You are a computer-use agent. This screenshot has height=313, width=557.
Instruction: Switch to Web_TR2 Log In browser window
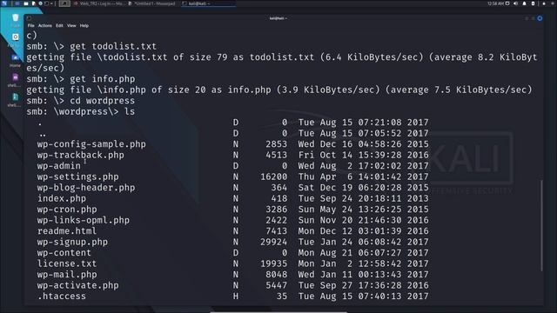pos(99,3)
